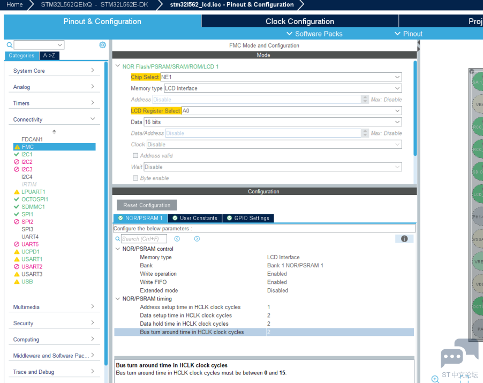Click the Mode panel vertical scrollbar
Screen dimensions: 483x383
coord(415,108)
